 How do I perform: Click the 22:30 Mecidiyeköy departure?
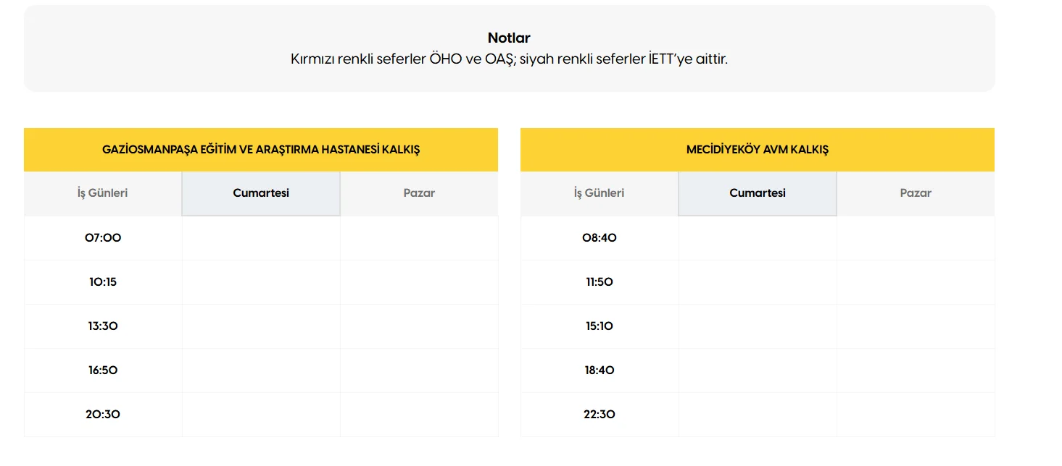point(599,414)
